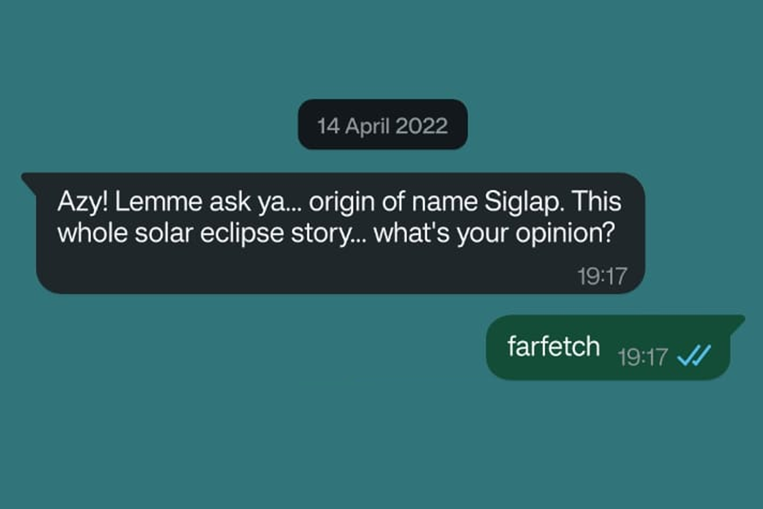The height and width of the screenshot is (509, 763).
Task: Click the blue double-tick read receipt
Action: [x=694, y=355]
